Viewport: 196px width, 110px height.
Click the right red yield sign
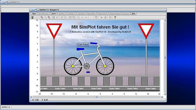click(146, 30)
